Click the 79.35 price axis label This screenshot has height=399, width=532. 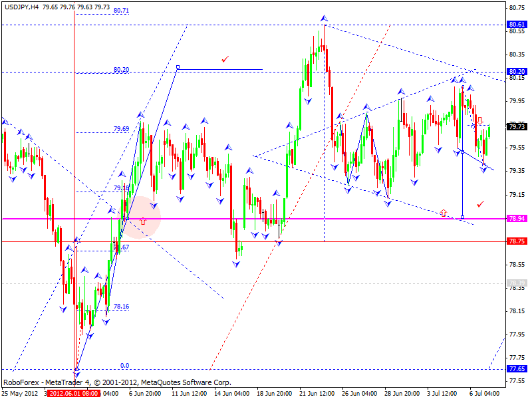[517, 171]
